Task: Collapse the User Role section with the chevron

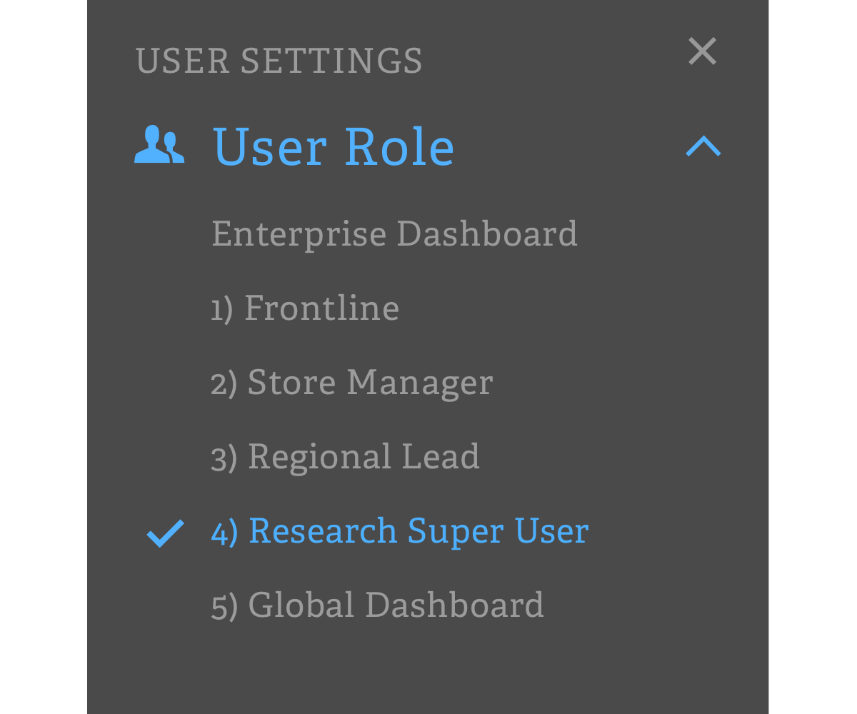Action: [x=703, y=146]
